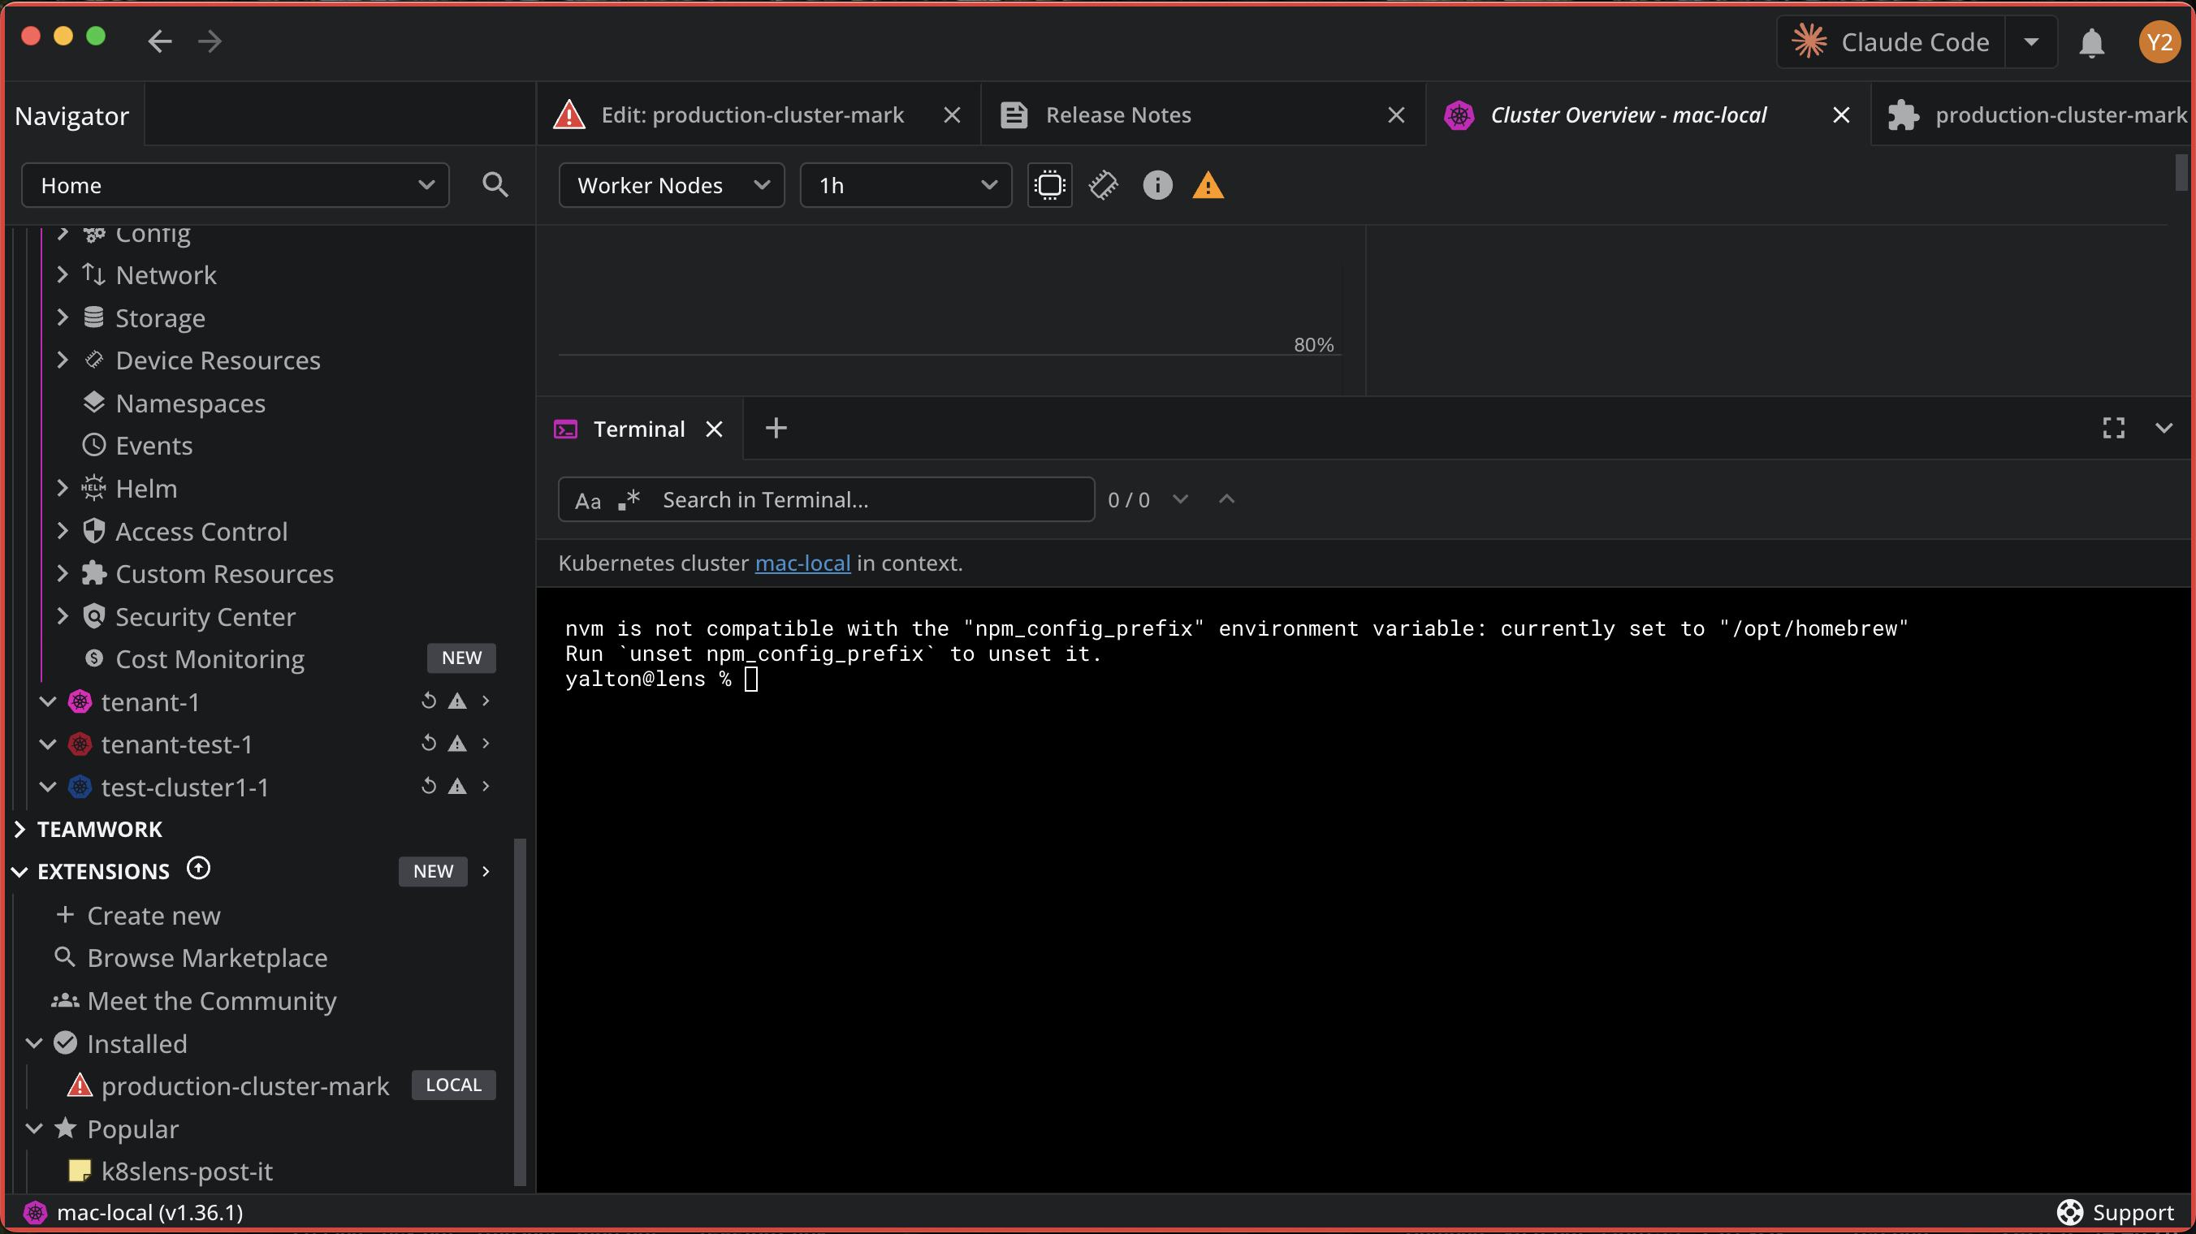The image size is (2196, 1234).
Task: Toggle case-sensitive Aa in terminal search
Action: [x=587, y=500]
